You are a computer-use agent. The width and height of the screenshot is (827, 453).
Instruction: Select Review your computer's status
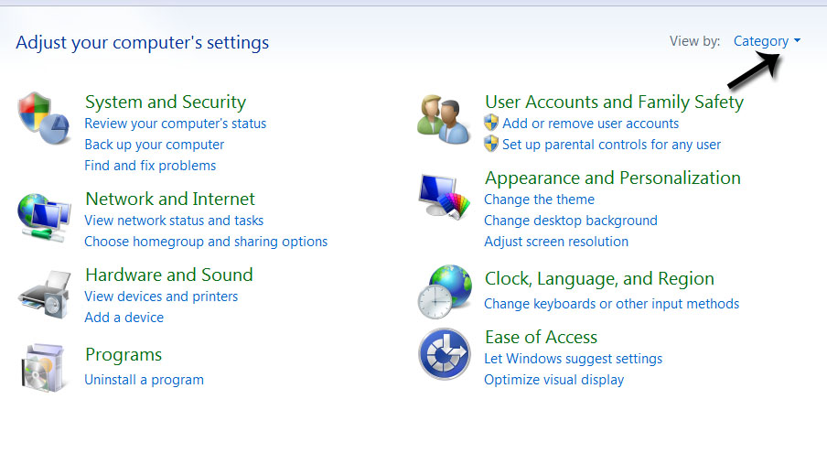pyautogui.click(x=175, y=124)
